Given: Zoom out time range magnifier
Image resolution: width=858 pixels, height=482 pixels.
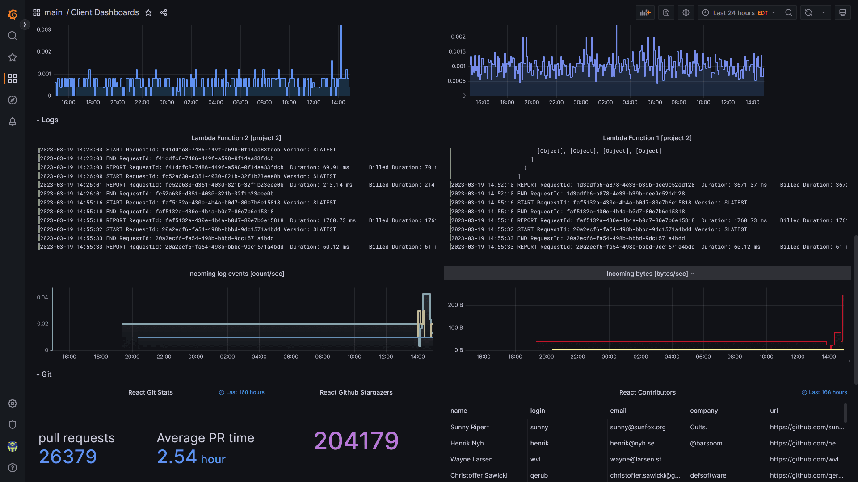Looking at the screenshot, I should 789,12.
